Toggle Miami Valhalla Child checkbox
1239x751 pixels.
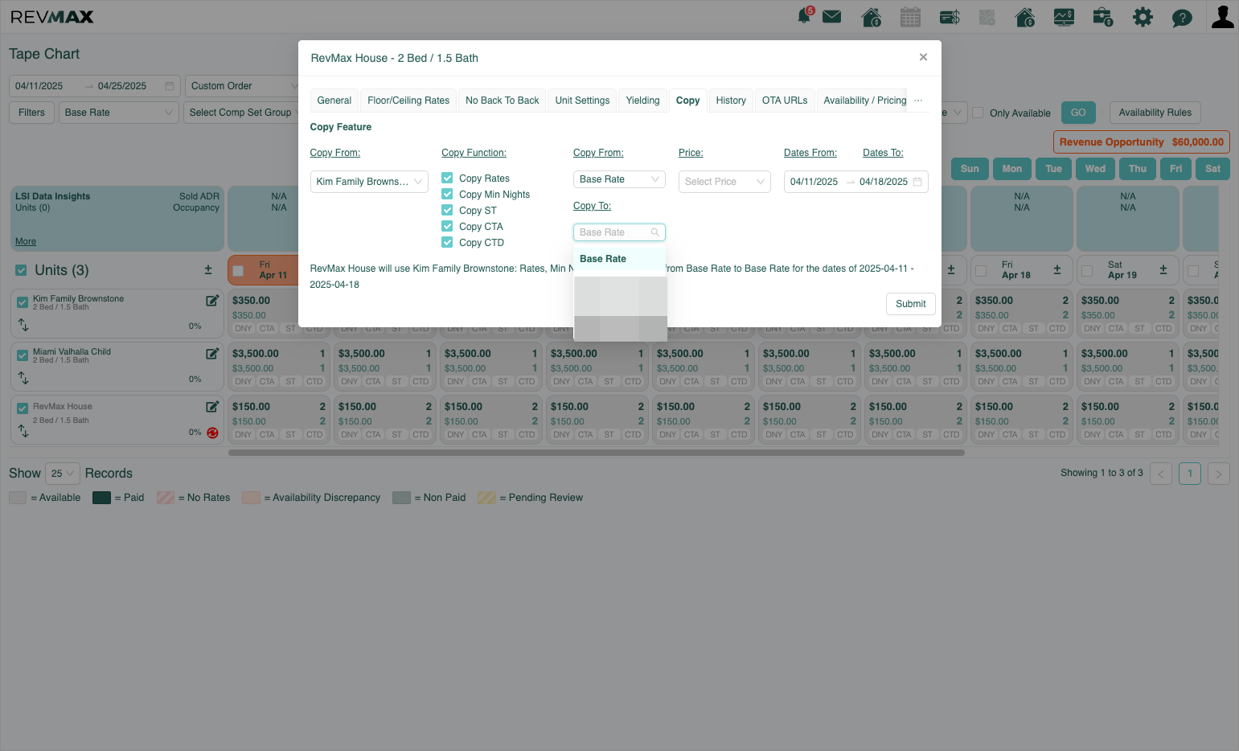[x=23, y=355]
